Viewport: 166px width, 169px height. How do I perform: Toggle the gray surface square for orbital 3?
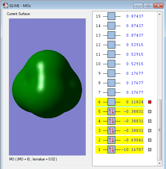[x=150, y=131]
